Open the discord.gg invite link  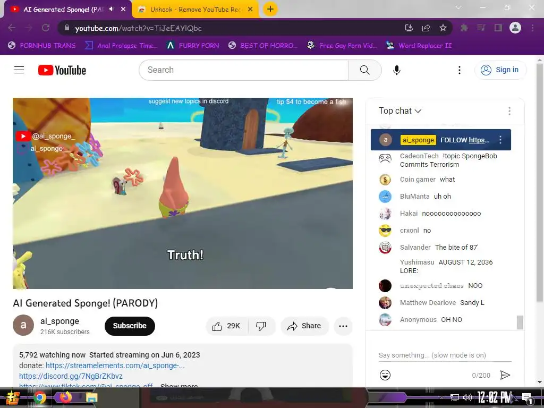71,376
